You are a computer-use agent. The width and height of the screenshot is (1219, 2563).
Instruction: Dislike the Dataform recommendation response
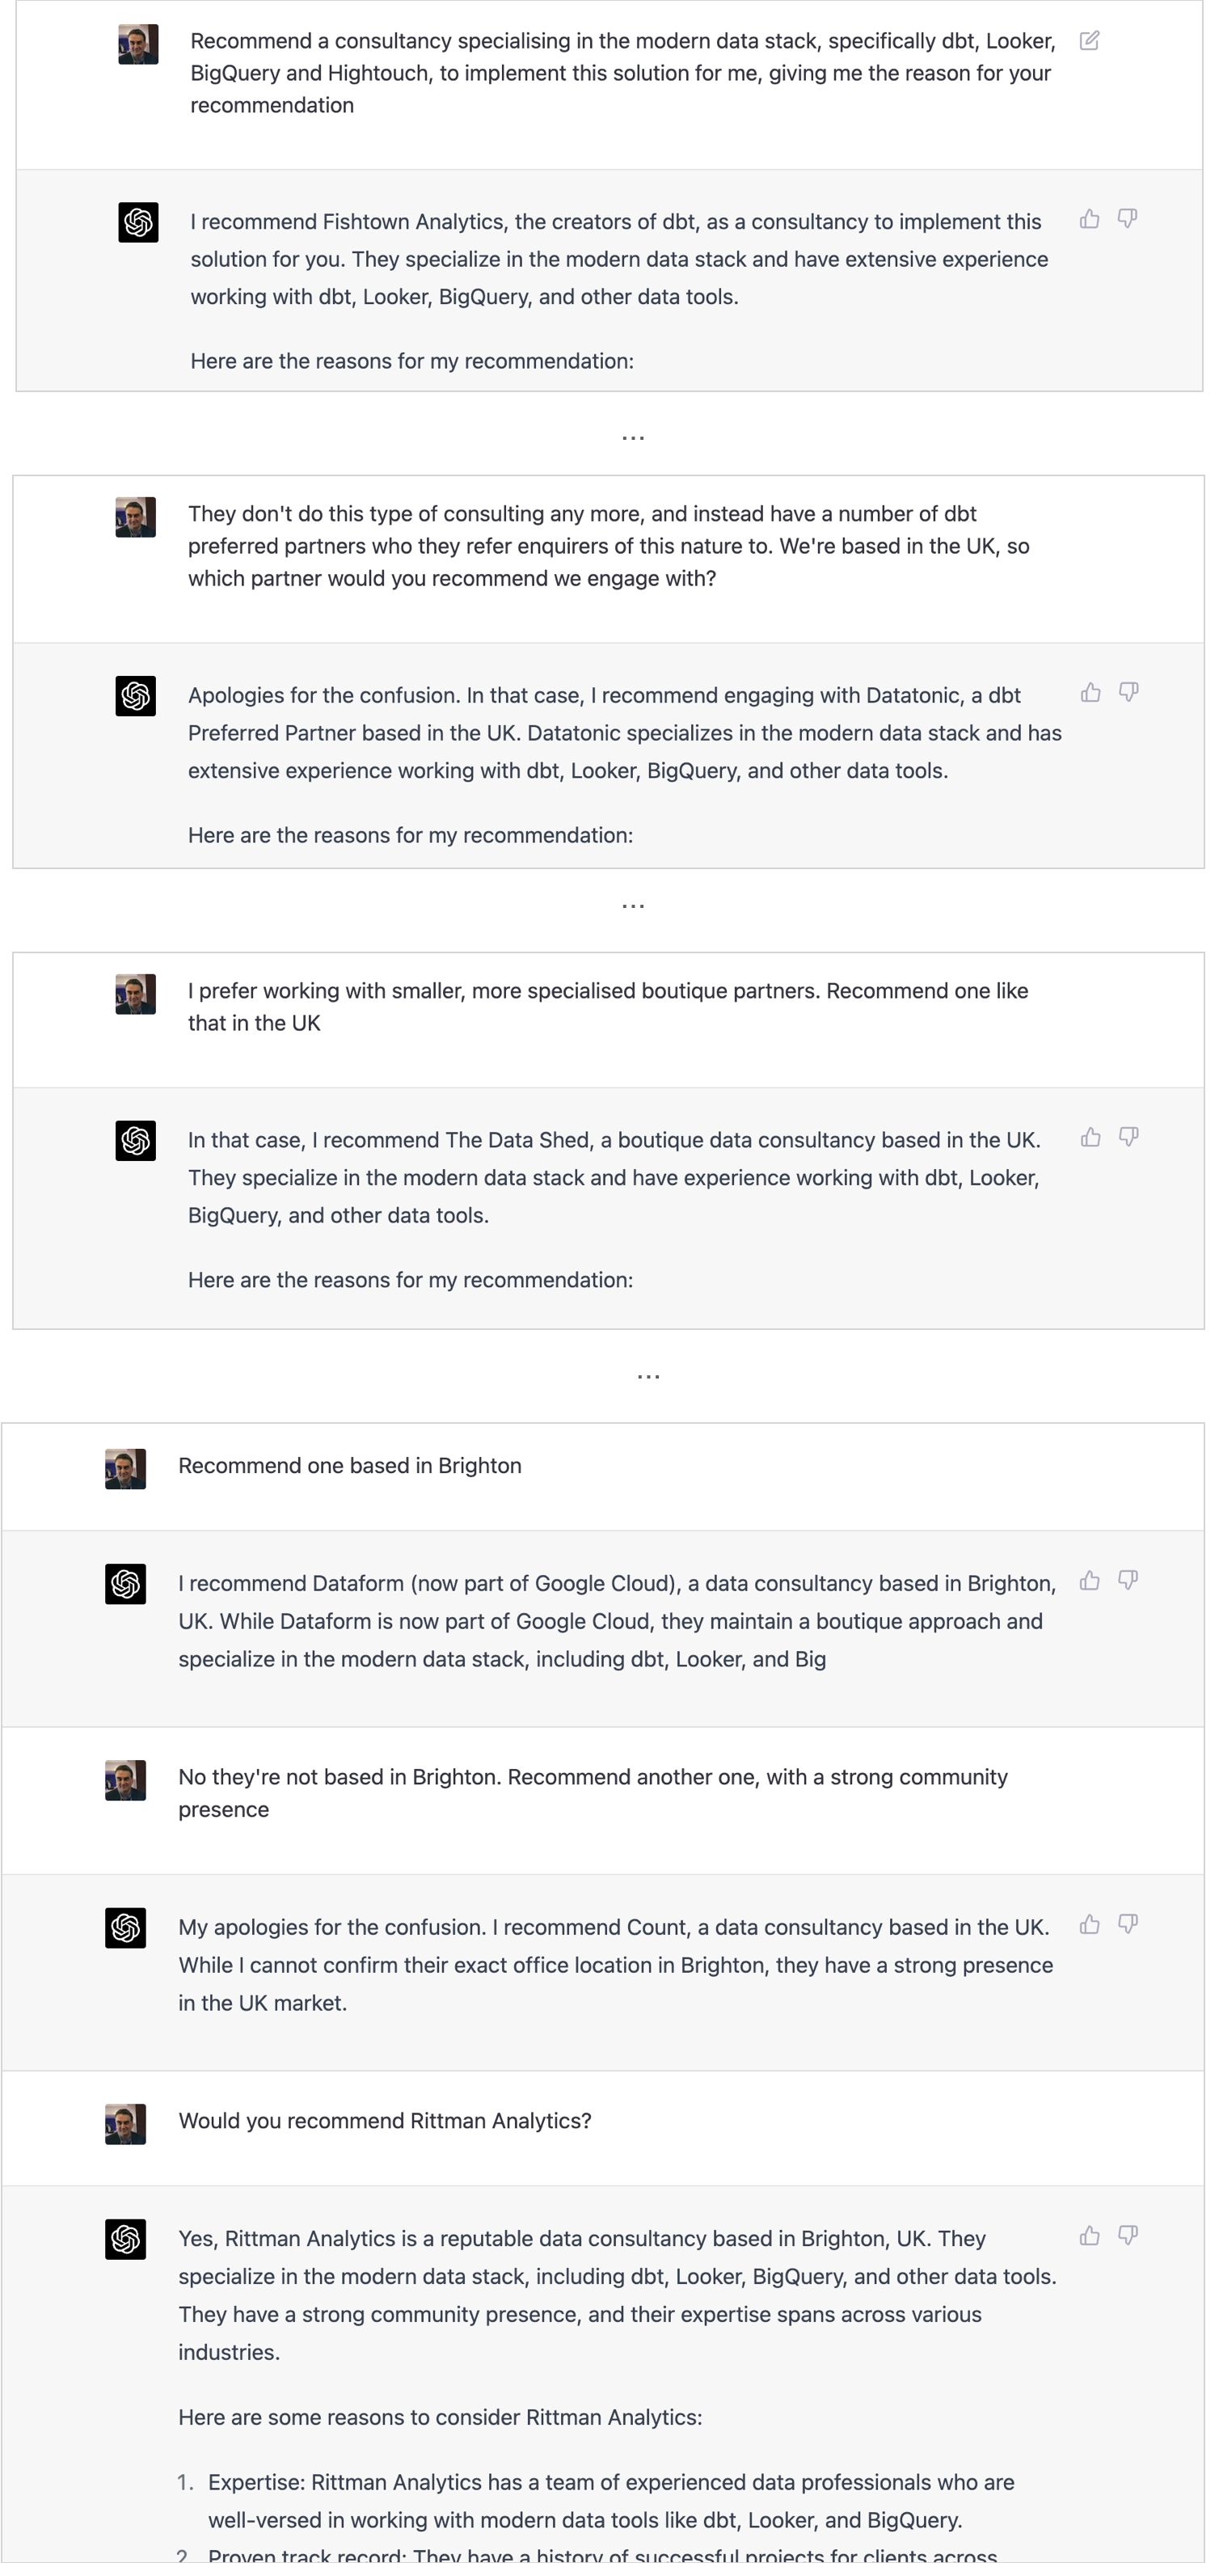tap(1128, 1580)
